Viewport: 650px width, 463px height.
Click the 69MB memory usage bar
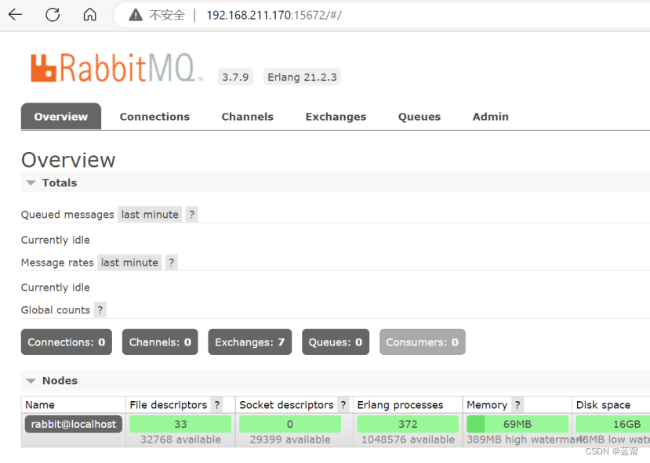pos(517,424)
